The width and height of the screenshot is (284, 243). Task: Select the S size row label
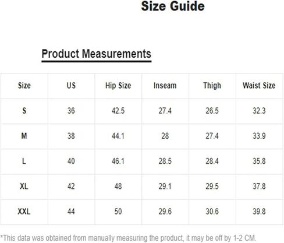click(x=24, y=111)
